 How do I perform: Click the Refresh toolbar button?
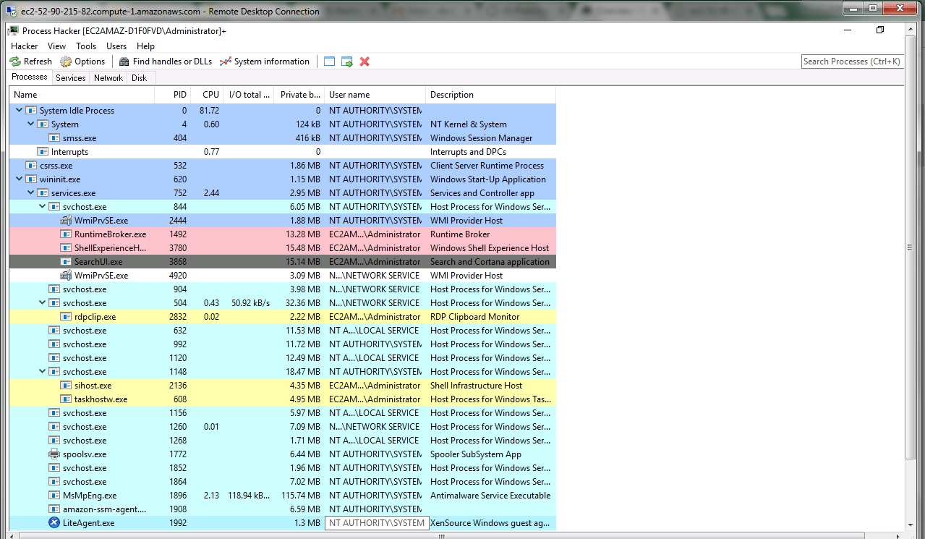(30, 61)
